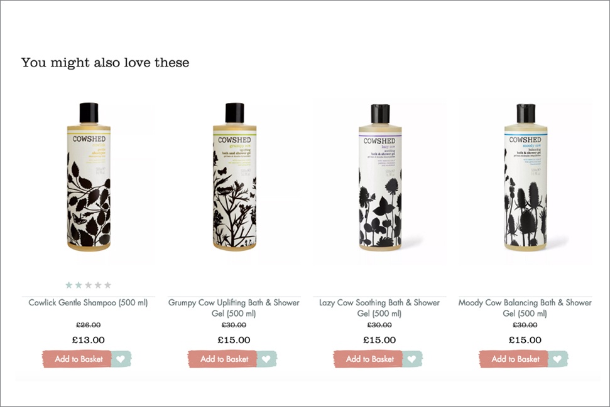Open Grumpy Cow bottle product image
The height and width of the screenshot is (407, 610).
234,177
